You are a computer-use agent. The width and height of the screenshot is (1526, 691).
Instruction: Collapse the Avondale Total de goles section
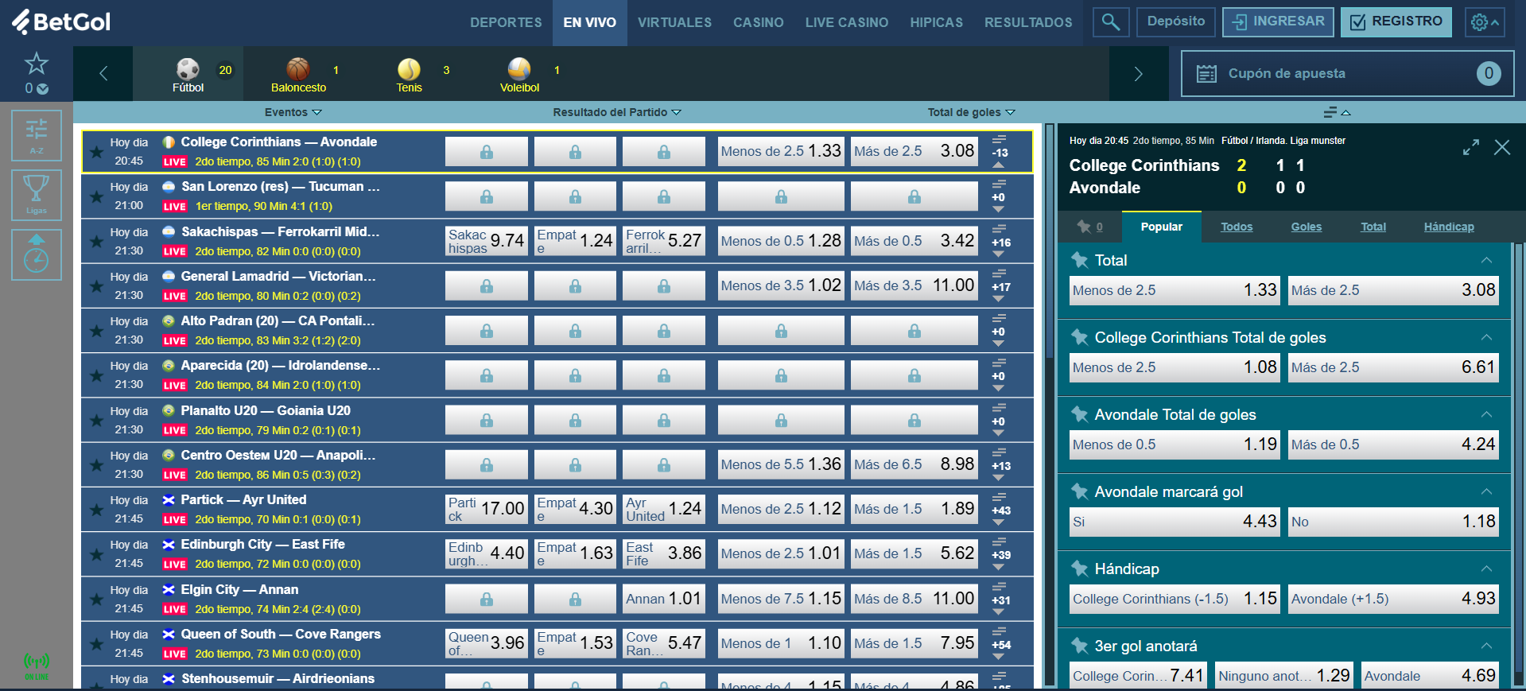click(1486, 414)
